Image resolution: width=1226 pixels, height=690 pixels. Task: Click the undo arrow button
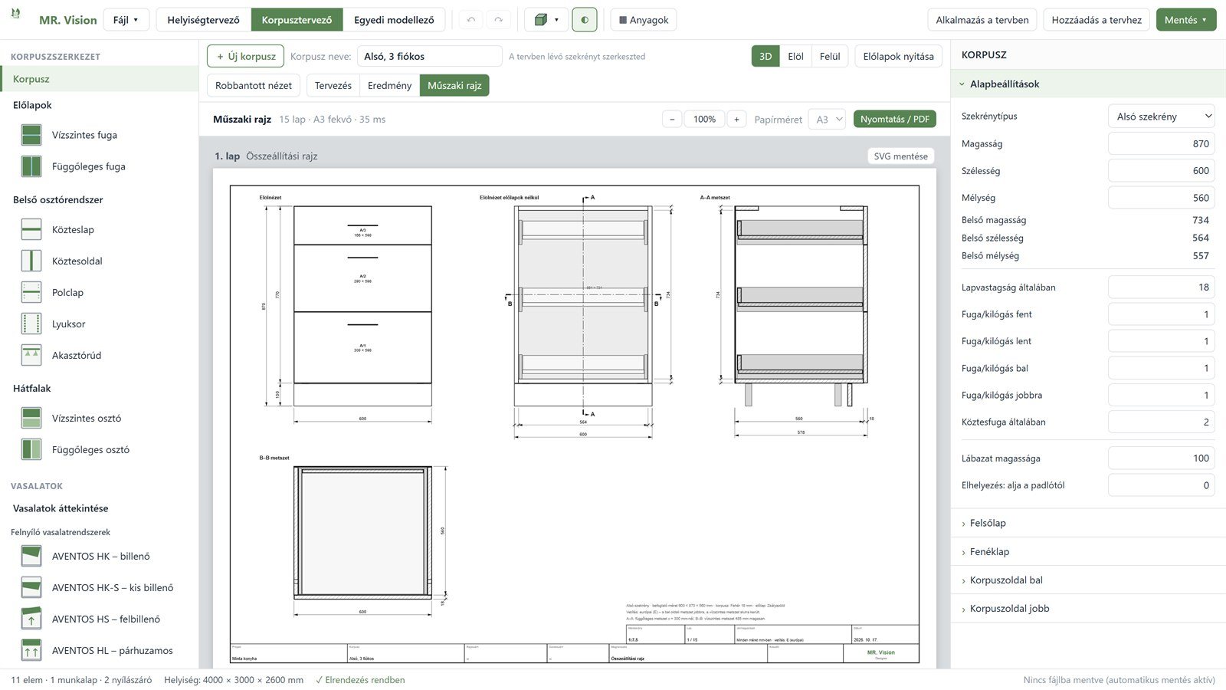pyautogui.click(x=471, y=20)
